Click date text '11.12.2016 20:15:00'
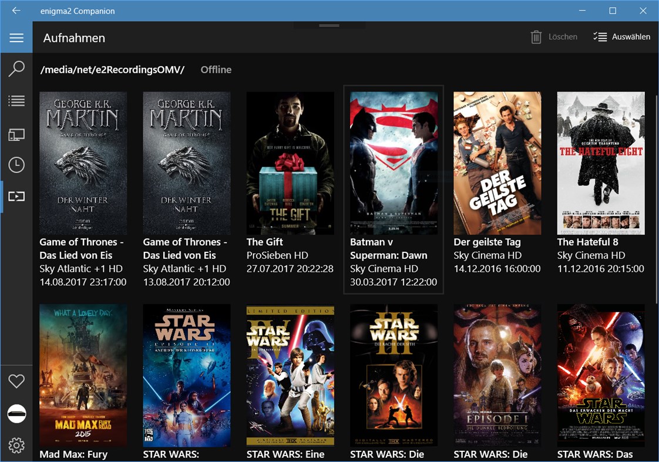 (x=601, y=269)
